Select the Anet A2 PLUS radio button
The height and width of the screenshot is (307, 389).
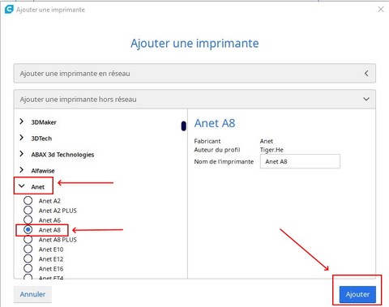click(28, 211)
